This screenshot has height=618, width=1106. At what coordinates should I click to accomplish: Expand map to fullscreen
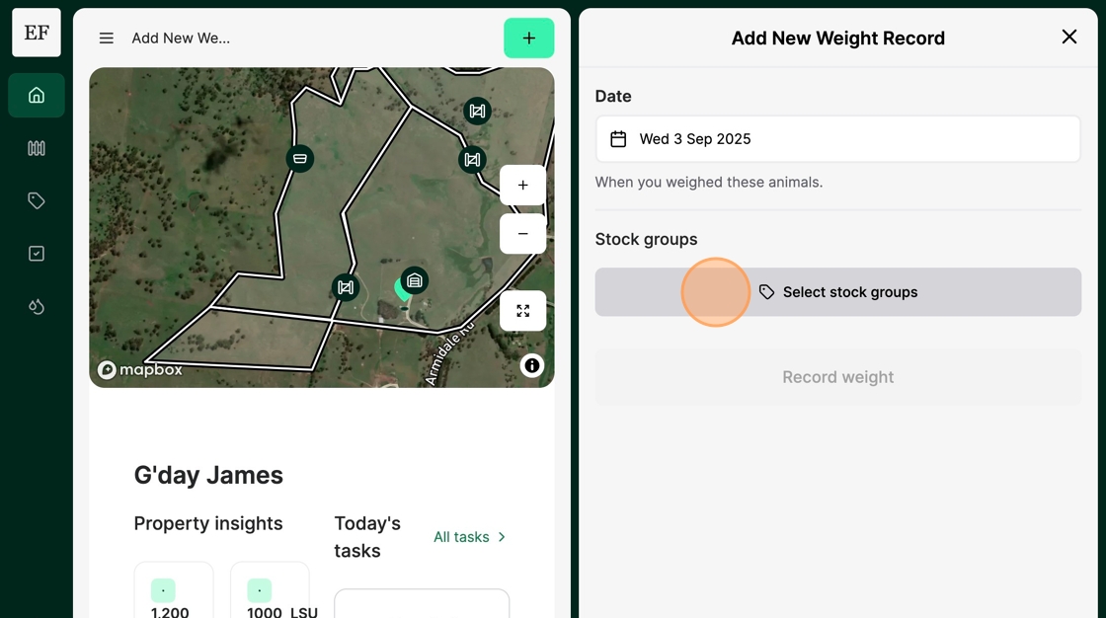[522, 311]
